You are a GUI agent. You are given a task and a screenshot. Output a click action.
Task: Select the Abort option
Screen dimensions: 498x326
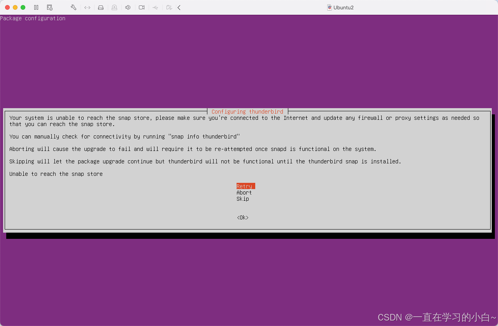[x=244, y=193]
